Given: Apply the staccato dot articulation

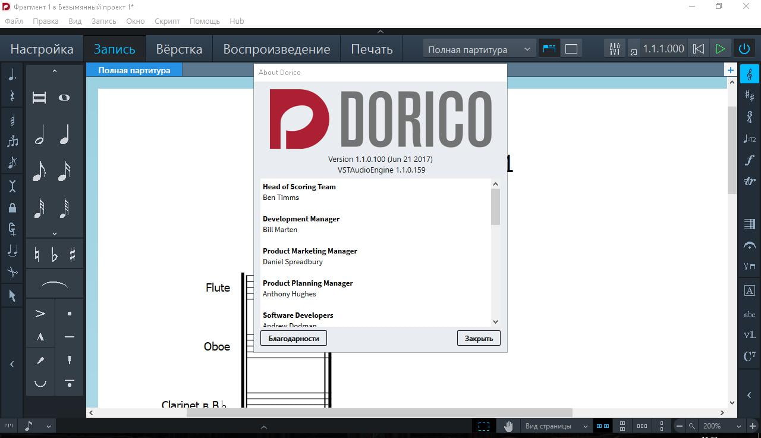Looking at the screenshot, I should pos(70,314).
